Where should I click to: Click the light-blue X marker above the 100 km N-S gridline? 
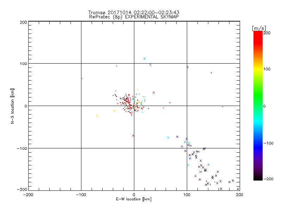(x=145, y=59)
